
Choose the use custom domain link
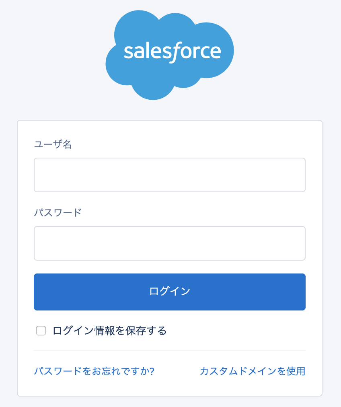click(x=253, y=371)
